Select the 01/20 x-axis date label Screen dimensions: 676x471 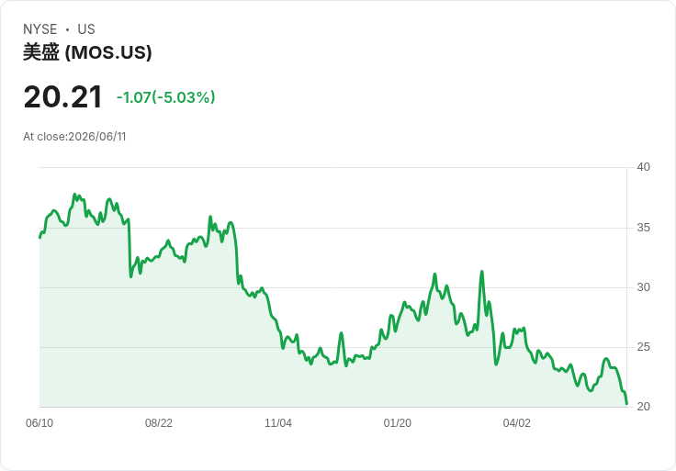tap(397, 422)
